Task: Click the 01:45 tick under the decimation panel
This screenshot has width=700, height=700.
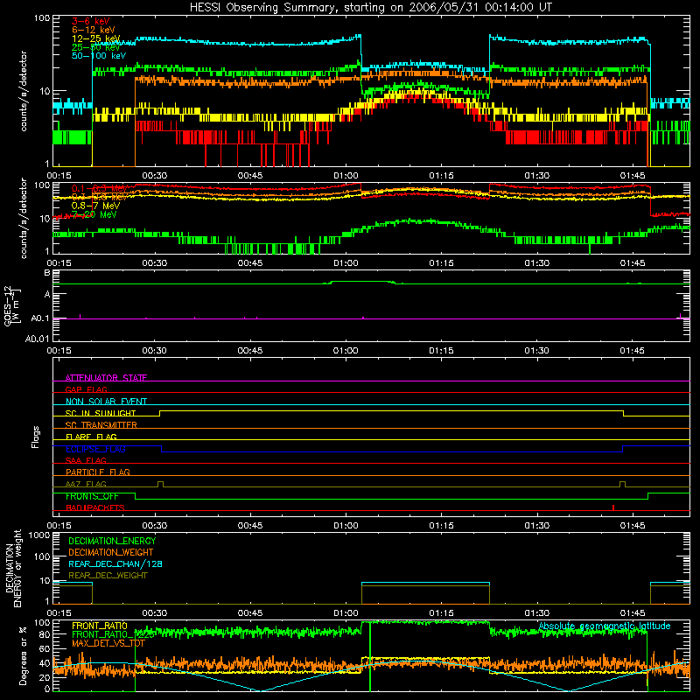Action: [x=633, y=613]
